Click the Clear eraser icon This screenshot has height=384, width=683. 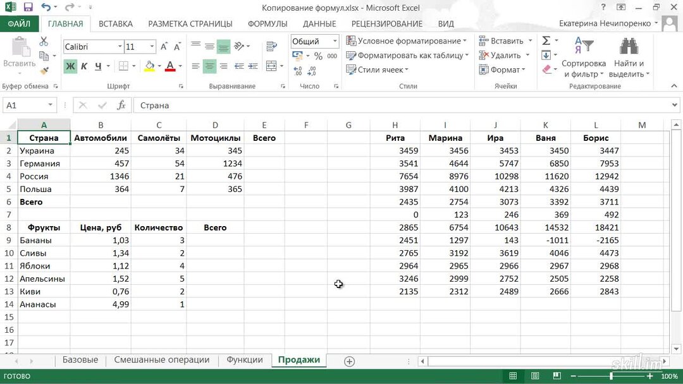point(547,69)
